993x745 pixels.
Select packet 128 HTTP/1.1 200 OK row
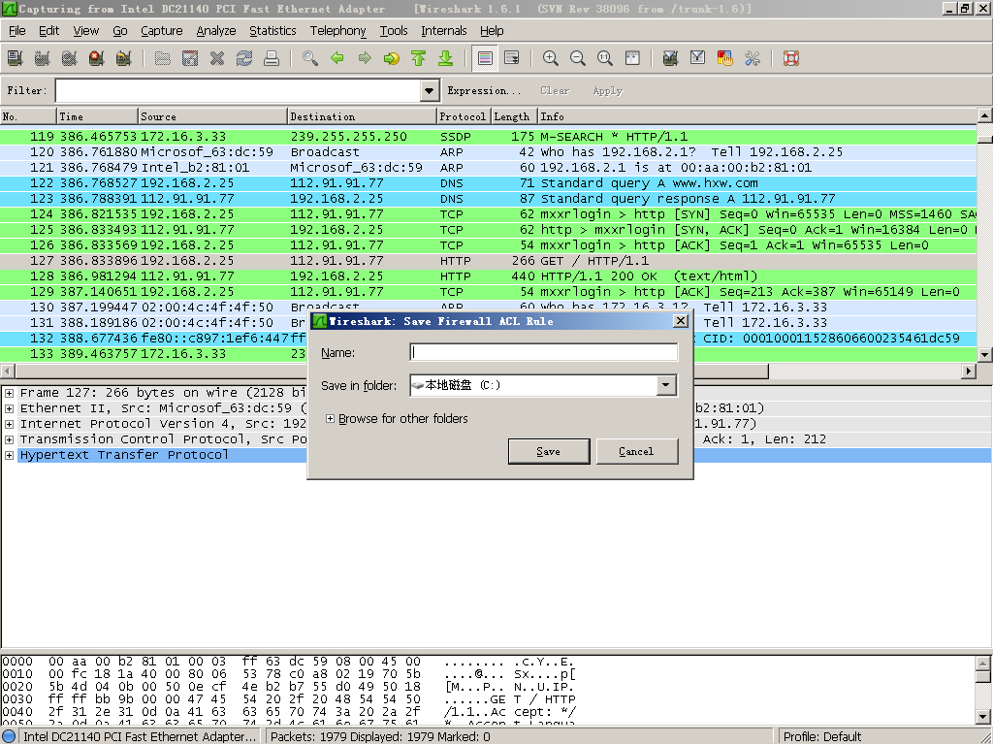pos(489,276)
